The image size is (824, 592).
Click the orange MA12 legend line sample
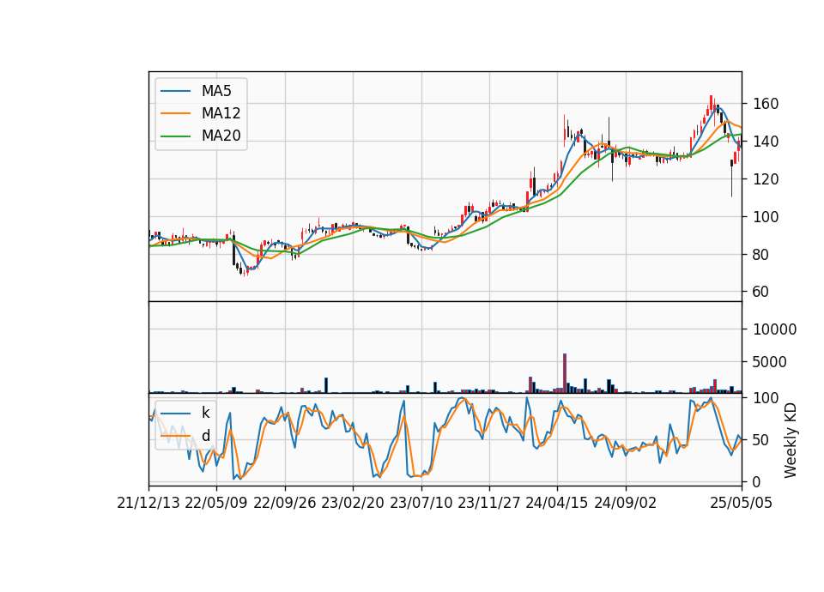[x=175, y=113]
